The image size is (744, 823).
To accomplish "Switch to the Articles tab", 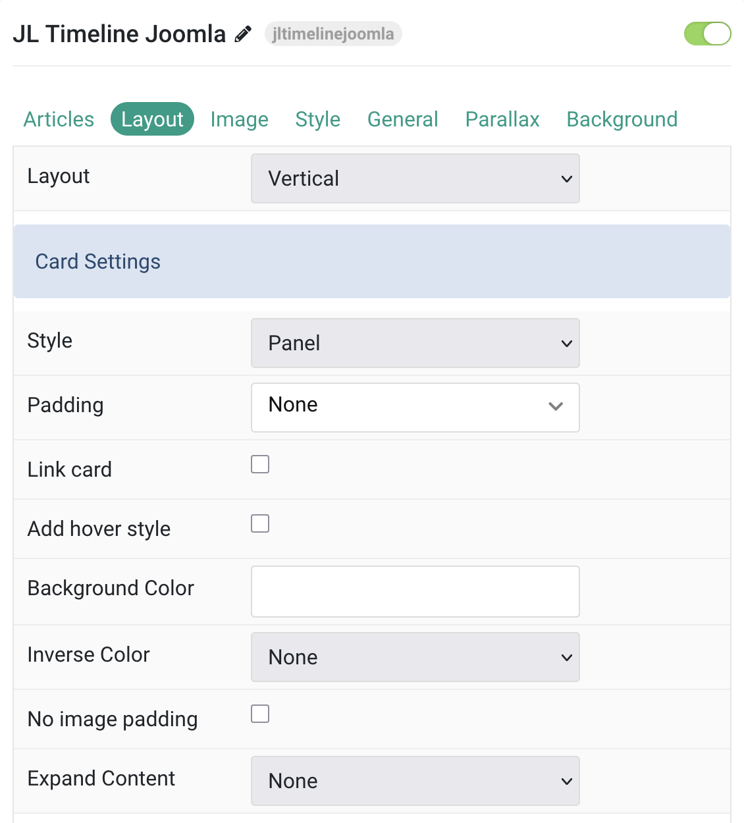I will point(59,119).
